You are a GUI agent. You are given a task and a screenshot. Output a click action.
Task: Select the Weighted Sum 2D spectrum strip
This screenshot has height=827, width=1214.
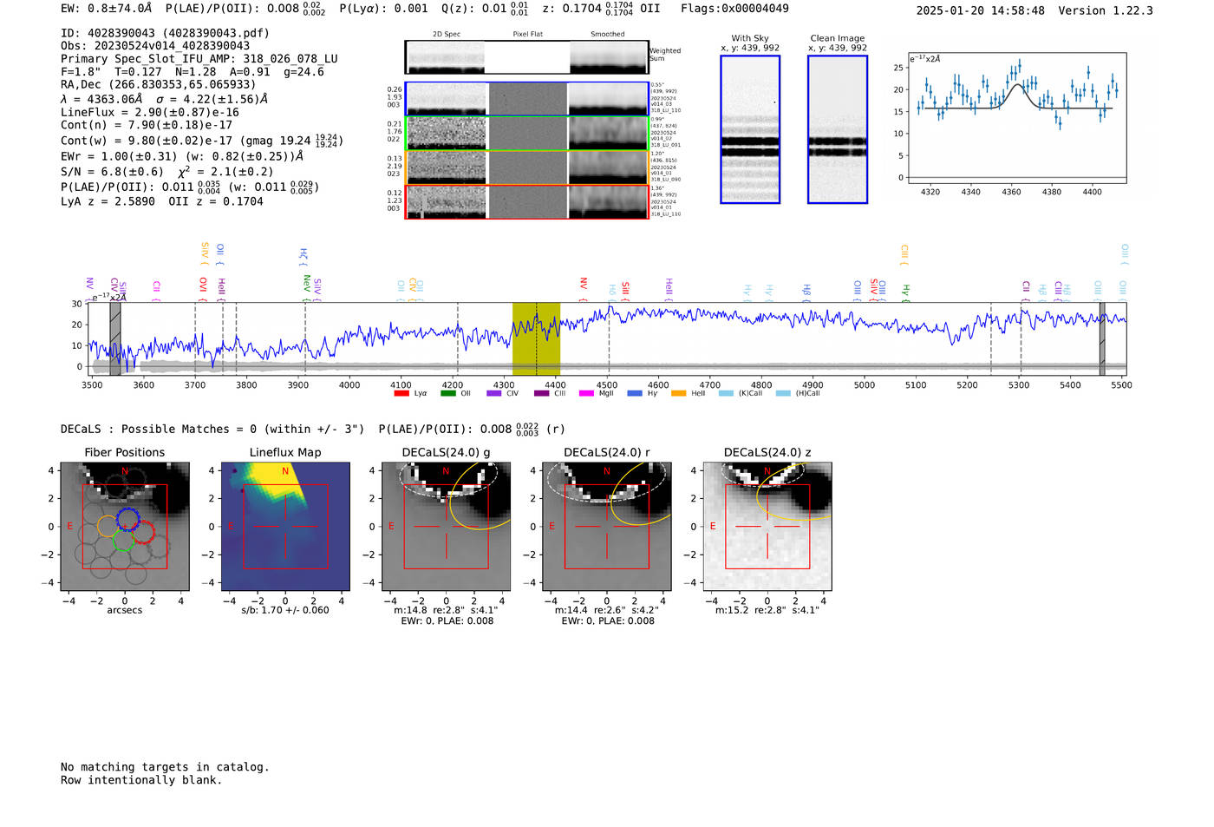coord(526,57)
